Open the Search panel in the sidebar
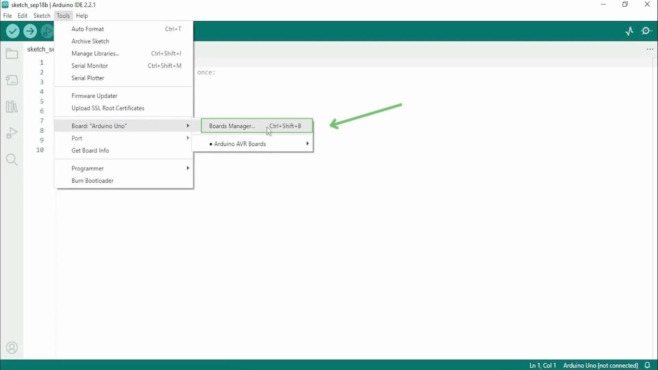Viewport: 658px width, 370px height. (x=12, y=159)
